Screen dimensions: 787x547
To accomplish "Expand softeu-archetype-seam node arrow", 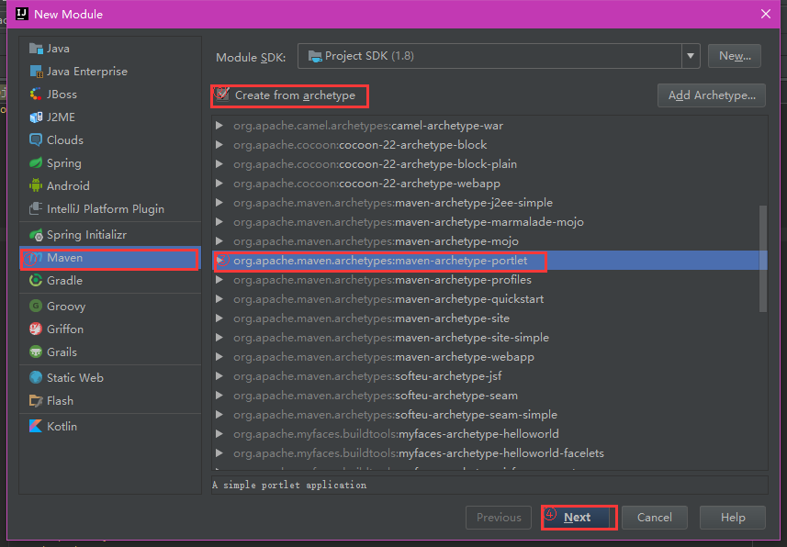I will pos(219,396).
